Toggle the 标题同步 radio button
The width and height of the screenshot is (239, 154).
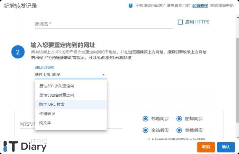(x=145, y=118)
